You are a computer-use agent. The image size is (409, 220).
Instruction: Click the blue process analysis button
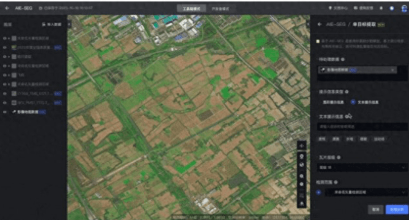click(397, 209)
